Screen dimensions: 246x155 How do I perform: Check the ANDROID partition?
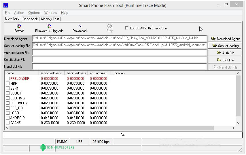(7, 118)
